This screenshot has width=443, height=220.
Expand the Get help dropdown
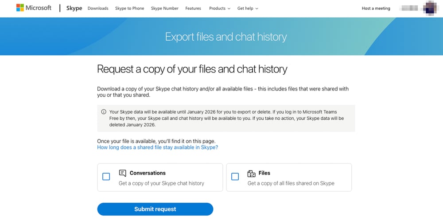[248, 8]
